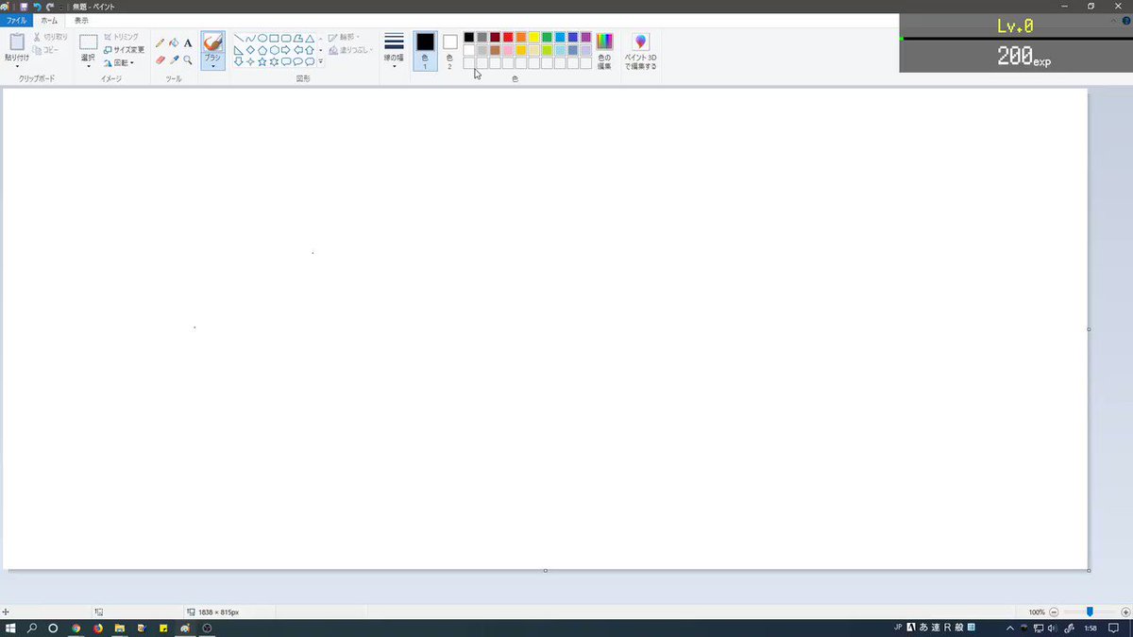Select the Eraser tool

160,59
